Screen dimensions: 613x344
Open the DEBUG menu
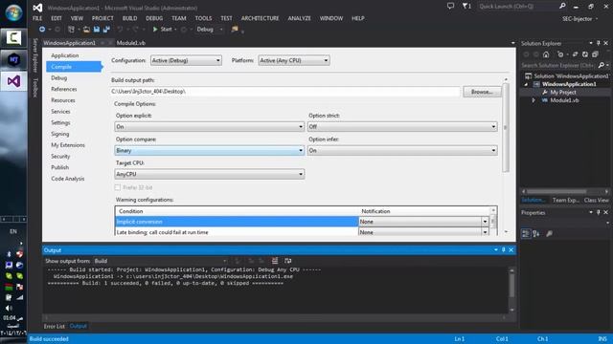(x=154, y=18)
